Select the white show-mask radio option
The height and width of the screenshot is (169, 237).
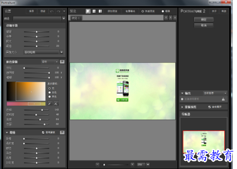(x=49, y=92)
